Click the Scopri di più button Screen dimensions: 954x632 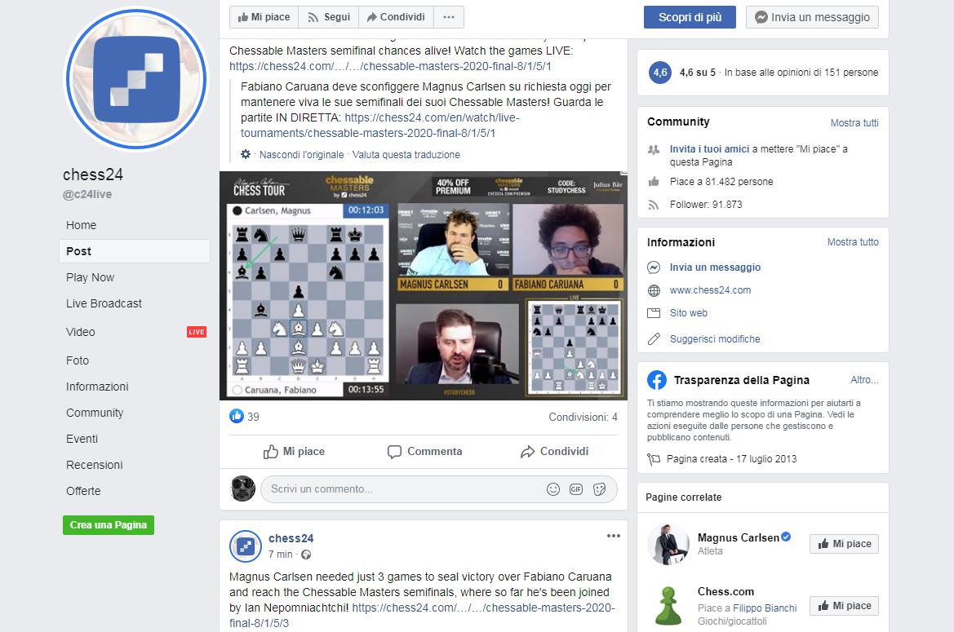(690, 17)
